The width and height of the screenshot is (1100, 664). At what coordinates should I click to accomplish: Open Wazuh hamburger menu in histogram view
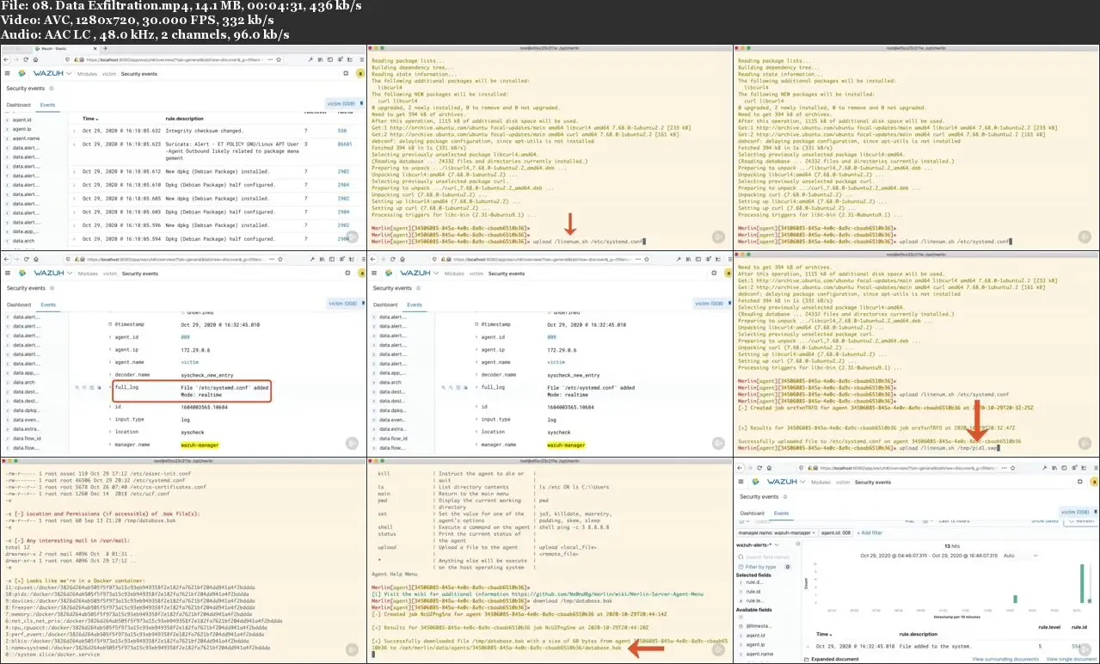click(741, 482)
